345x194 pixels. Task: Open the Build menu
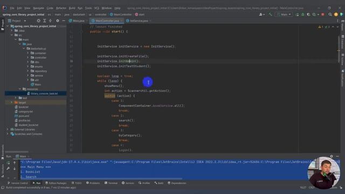pos(72,8)
